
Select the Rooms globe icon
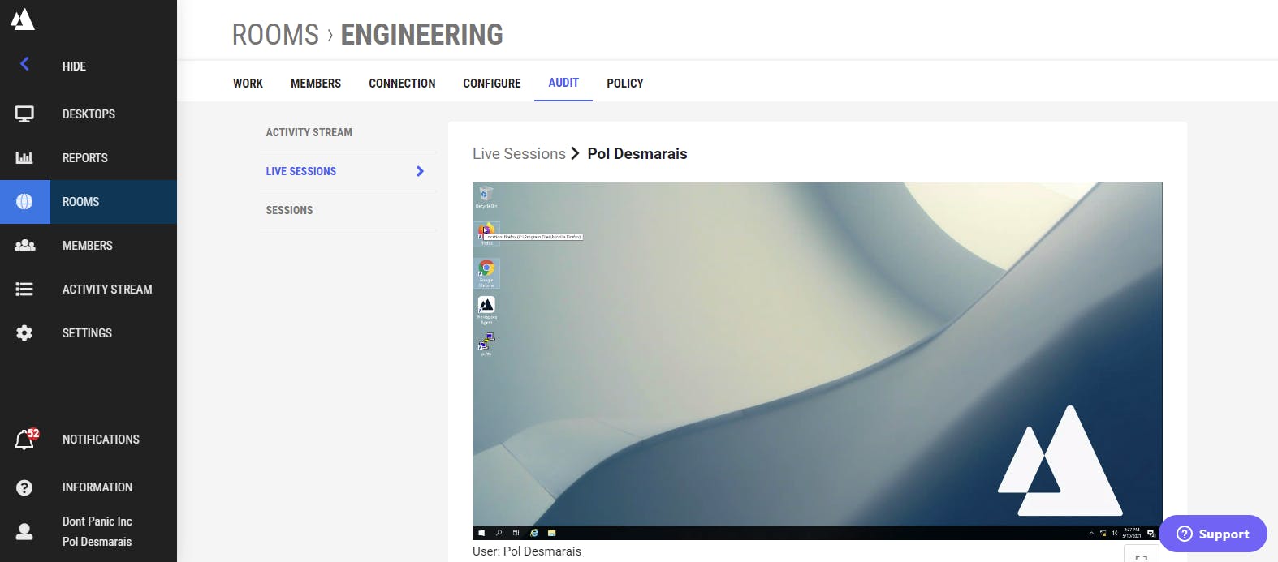(x=24, y=202)
